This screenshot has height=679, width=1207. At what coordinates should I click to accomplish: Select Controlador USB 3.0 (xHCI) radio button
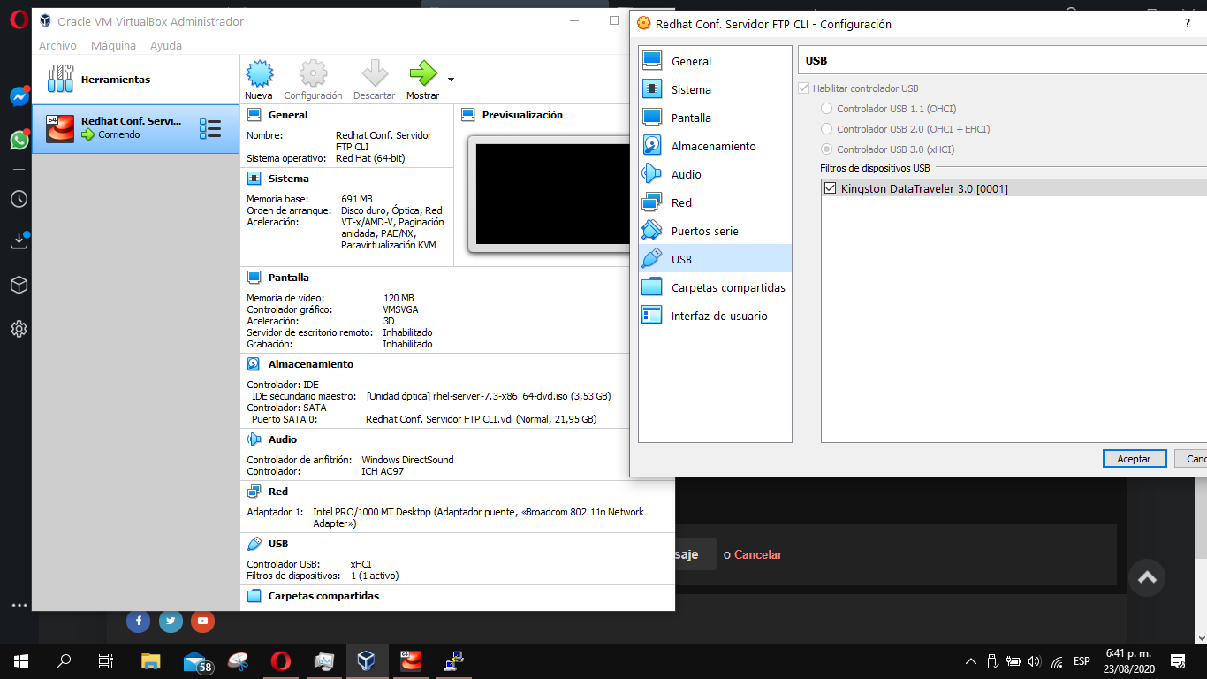click(x=826, y=149)
